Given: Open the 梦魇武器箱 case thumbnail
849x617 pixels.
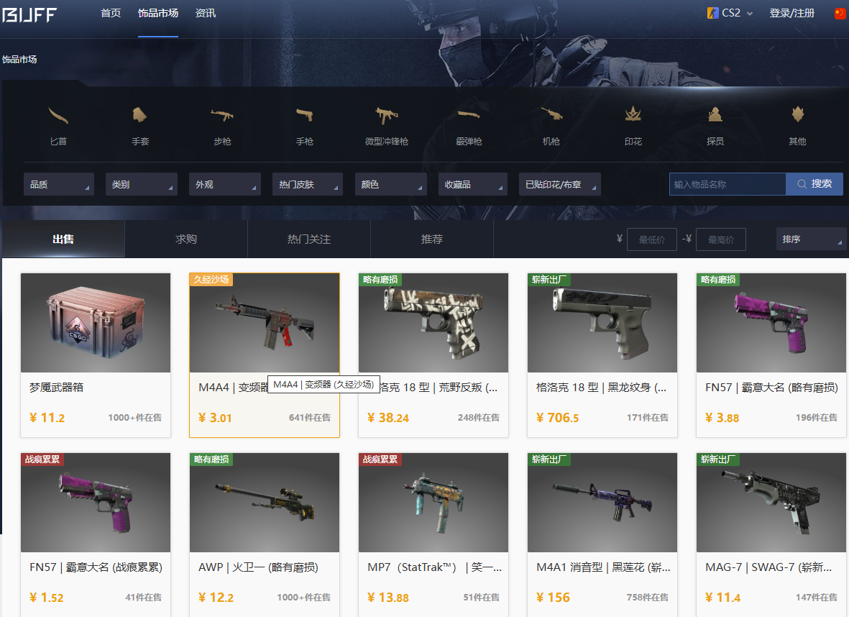Looking at the screenshot, I should [96, 323].
